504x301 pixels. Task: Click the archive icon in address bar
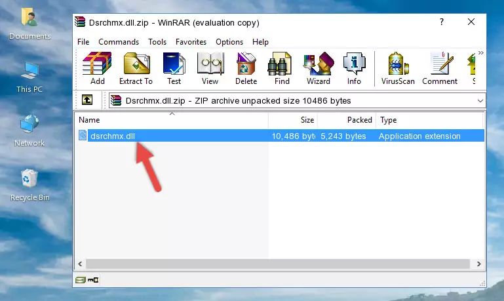tap(116, 100)
